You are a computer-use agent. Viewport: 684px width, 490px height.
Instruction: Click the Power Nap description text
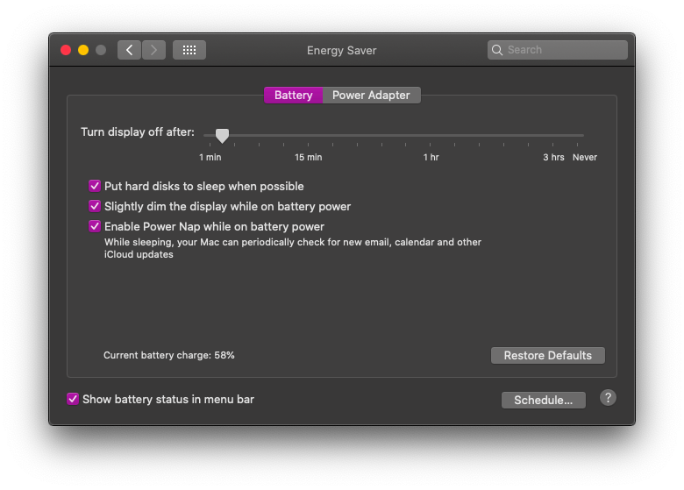tap(292, 248)
